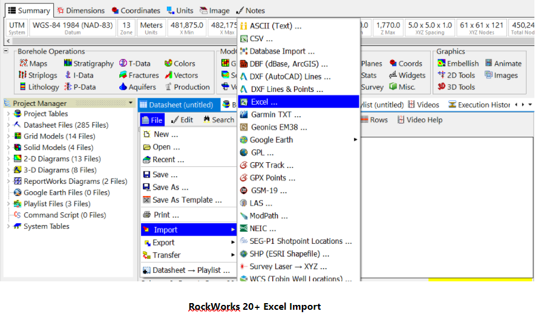This screenshot has height=314, width=535.
Task: Choose CSV import option
Action: [x=298, y=39]
